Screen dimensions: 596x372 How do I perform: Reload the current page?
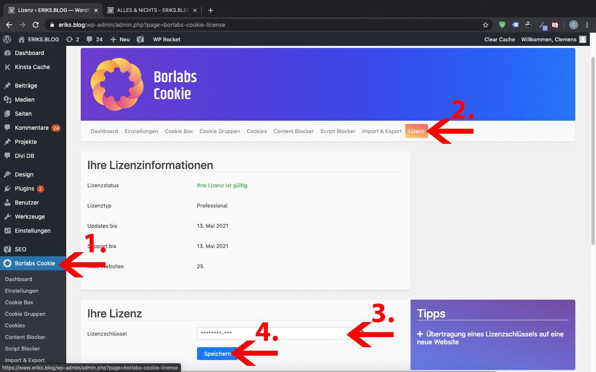tap(36, 25)
